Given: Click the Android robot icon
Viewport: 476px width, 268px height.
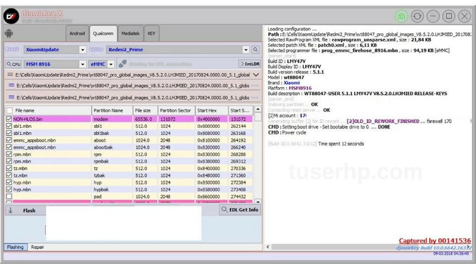Looking at the screenshot, I should coord(9,33).
